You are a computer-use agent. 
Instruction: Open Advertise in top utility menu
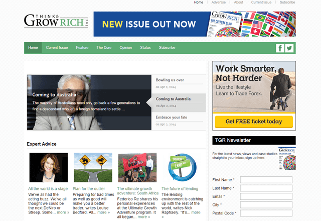219,2
